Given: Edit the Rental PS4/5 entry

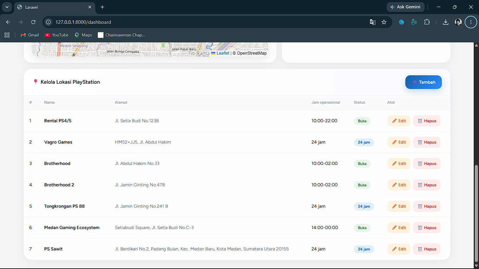Looking at the screenshot, I should pyautogui.click(x=399, y=121).
